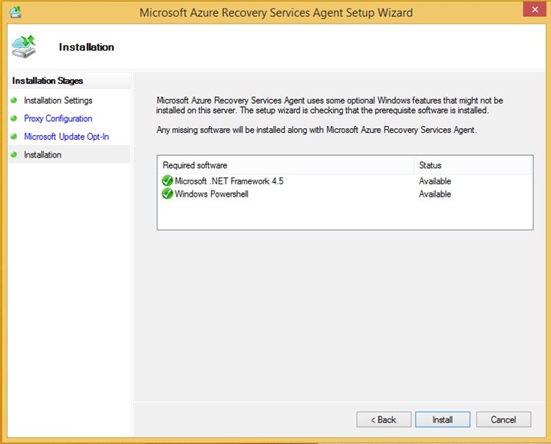Open the Microsoft Update Opt-In stage
The height and width of the screenshot is (444, 551).
pos(67,137)
